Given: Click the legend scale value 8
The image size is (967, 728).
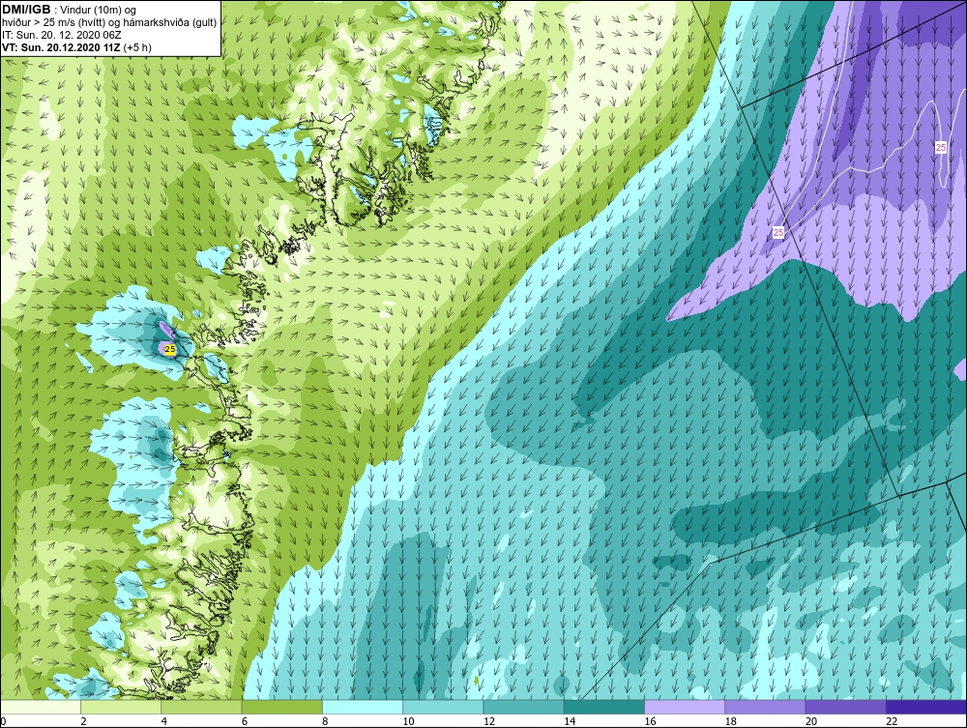Looking at the screenshot, I should (325, 721).
